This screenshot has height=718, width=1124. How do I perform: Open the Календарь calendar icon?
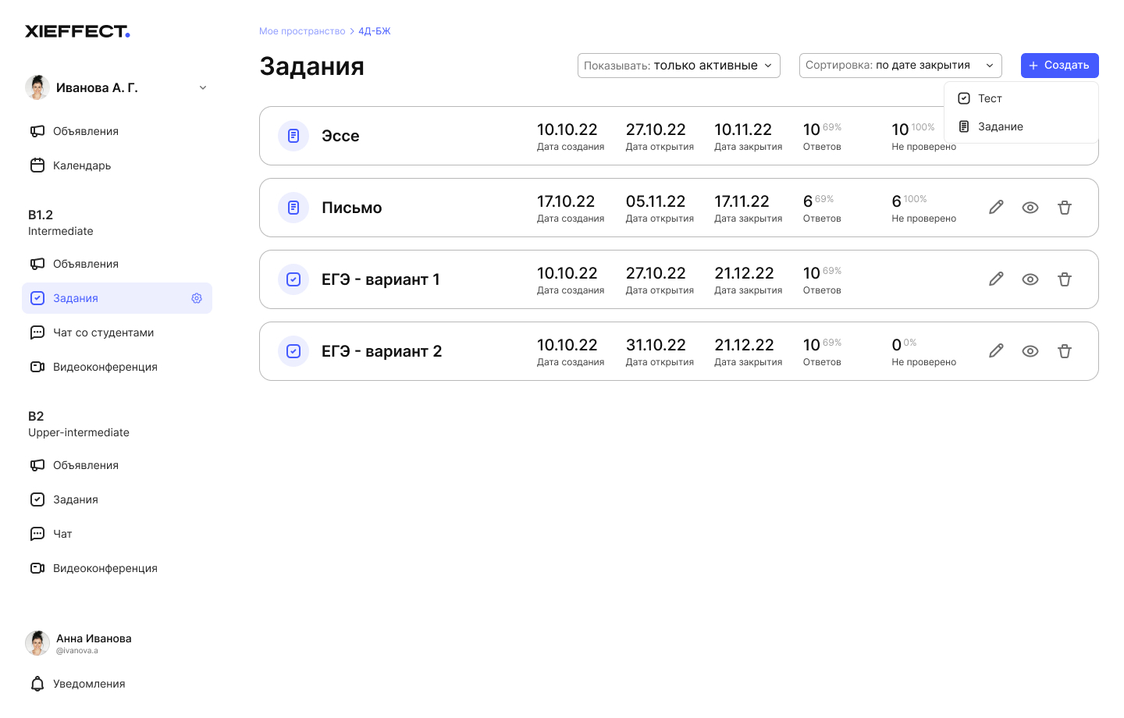(37, 165)
